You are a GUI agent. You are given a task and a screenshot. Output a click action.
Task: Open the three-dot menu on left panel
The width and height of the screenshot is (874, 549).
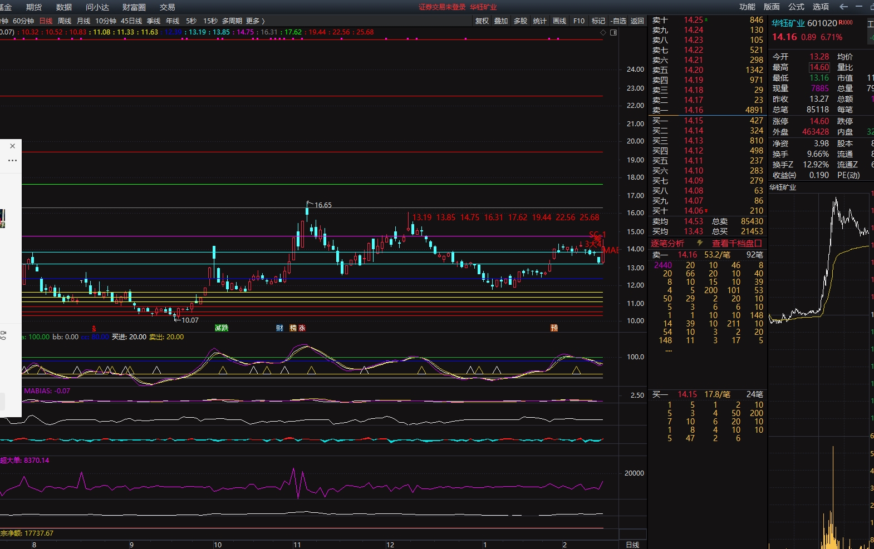click(x=12, y=160)
